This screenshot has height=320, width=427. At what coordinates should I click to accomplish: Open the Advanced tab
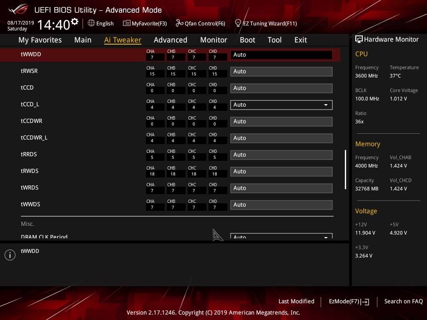(x=171, y=40)
